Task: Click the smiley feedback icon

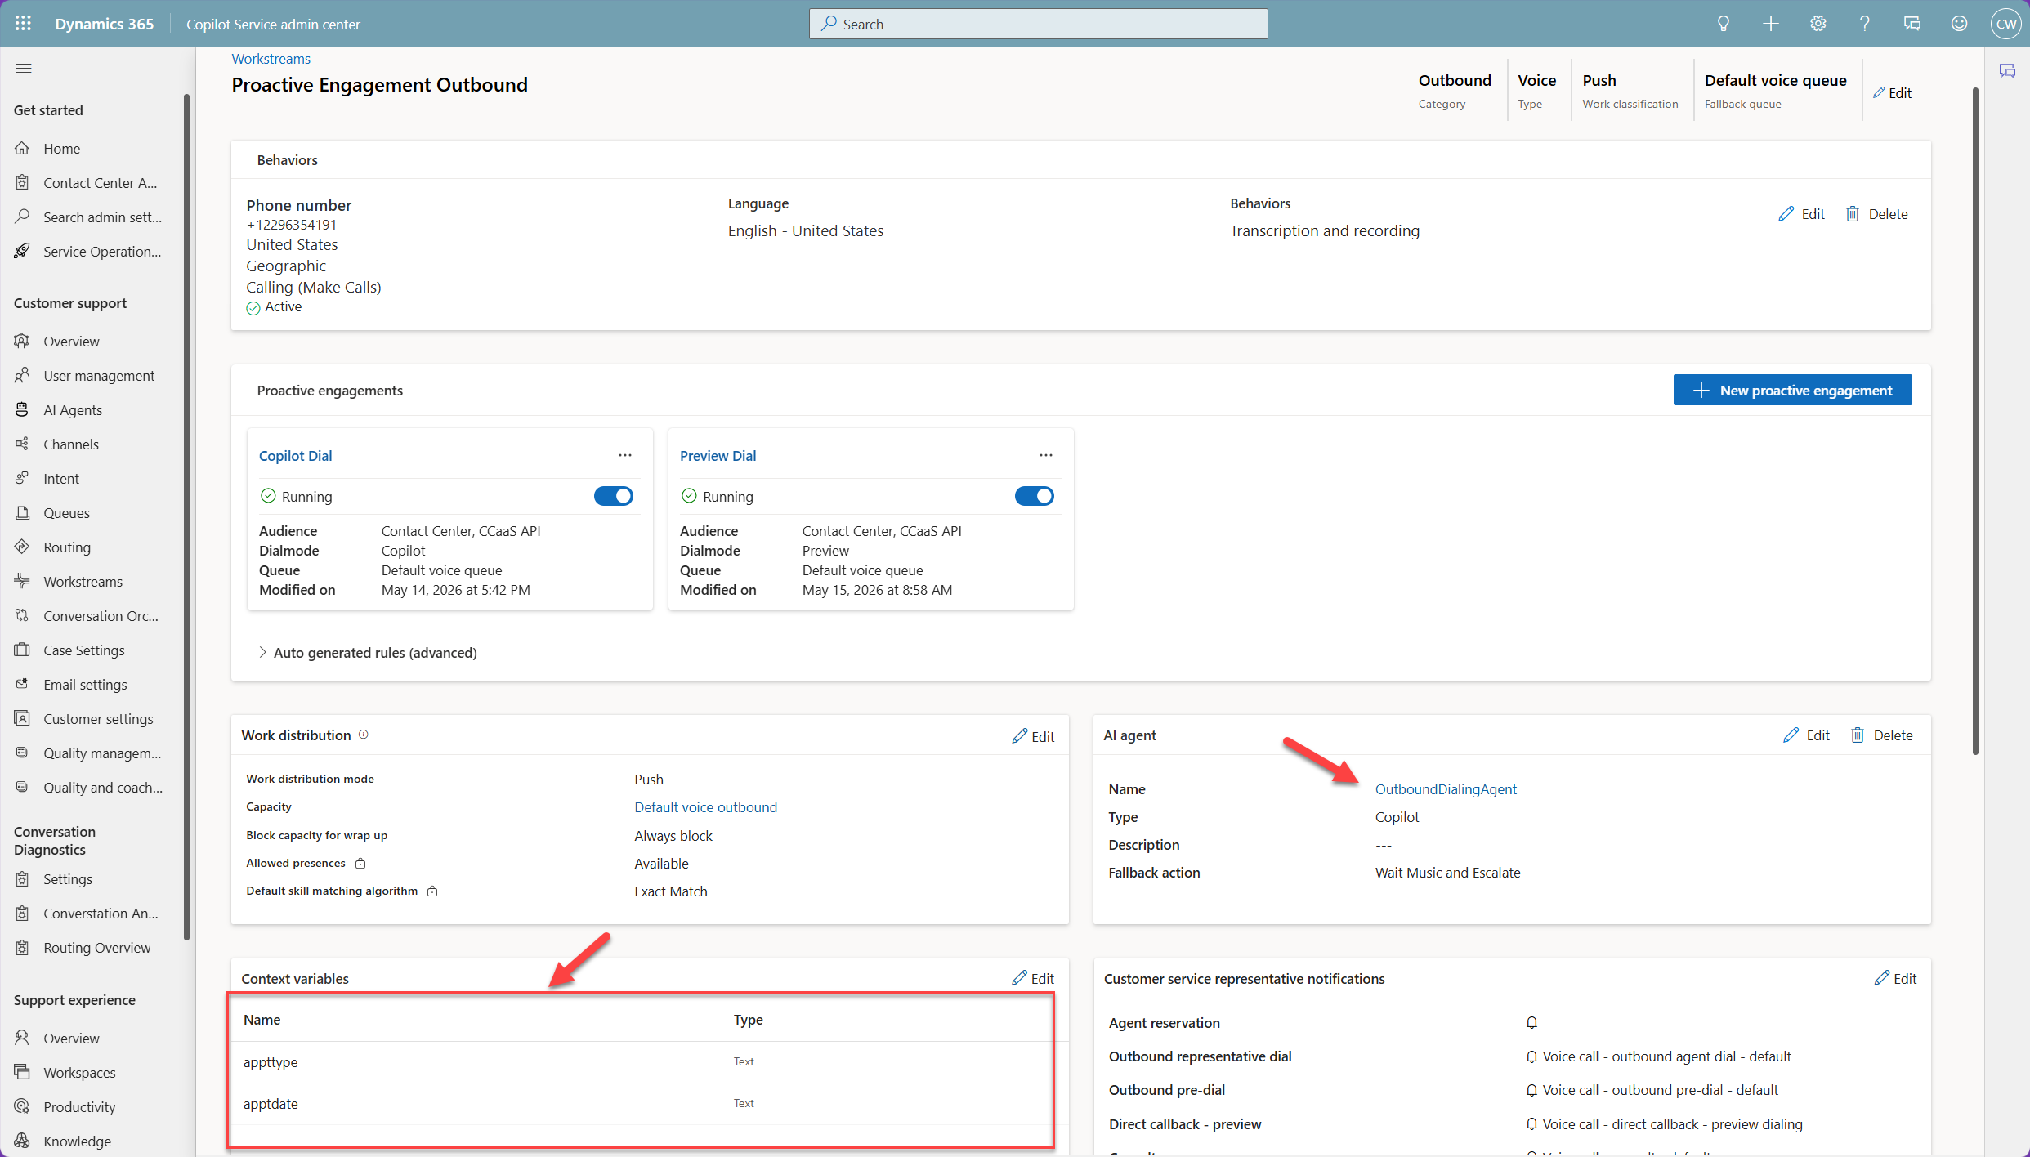Action: tap(1960, 24)
